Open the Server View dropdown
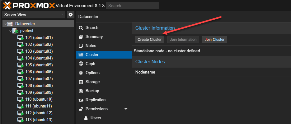 [34, 15]
